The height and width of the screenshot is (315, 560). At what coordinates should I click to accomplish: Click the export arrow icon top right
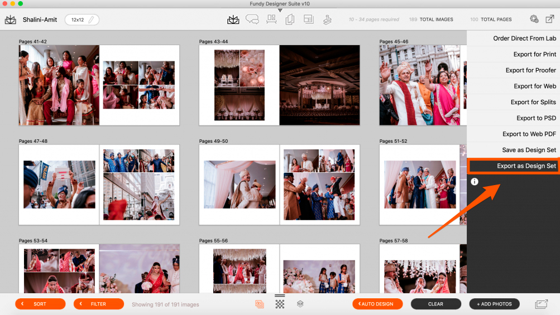tap(550, 20)
